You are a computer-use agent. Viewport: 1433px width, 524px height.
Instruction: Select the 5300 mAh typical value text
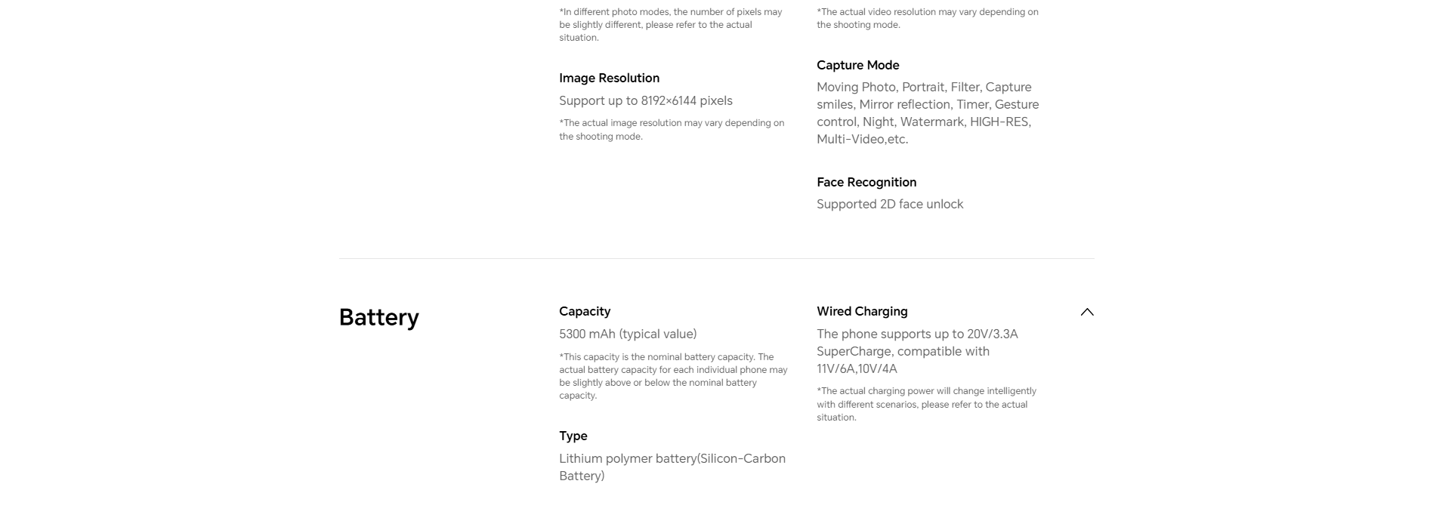click(x=628, y=334)
